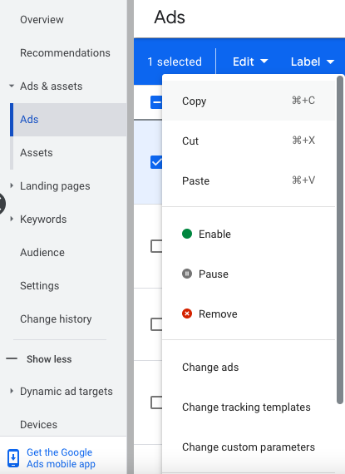Uncheck the selected ad row checkbox
This screenshot has height=474, width=345.
point(156,162)
